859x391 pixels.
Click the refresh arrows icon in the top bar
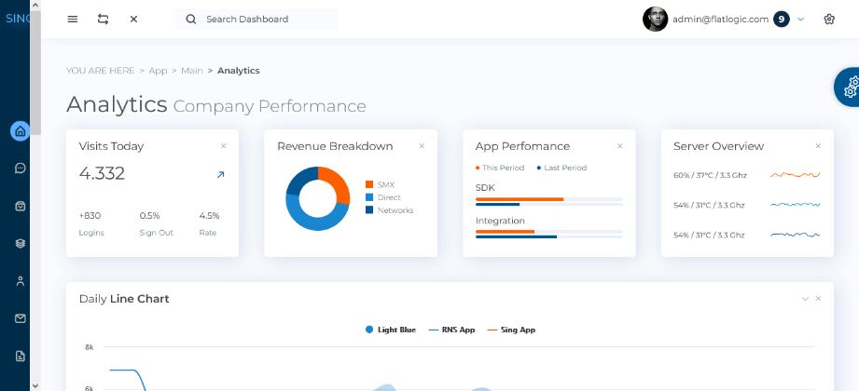click(103, 20)
